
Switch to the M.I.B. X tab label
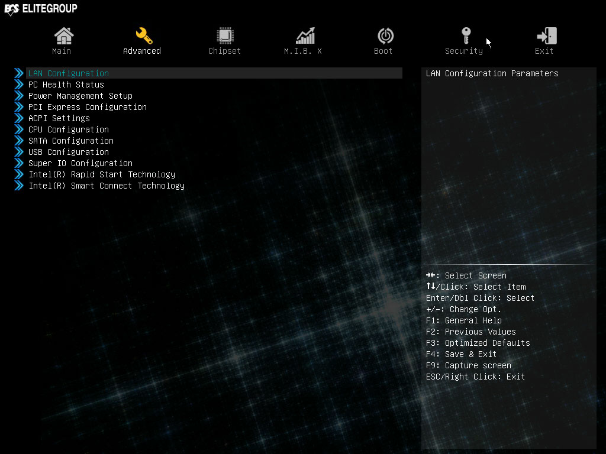[x=303, y=51]
